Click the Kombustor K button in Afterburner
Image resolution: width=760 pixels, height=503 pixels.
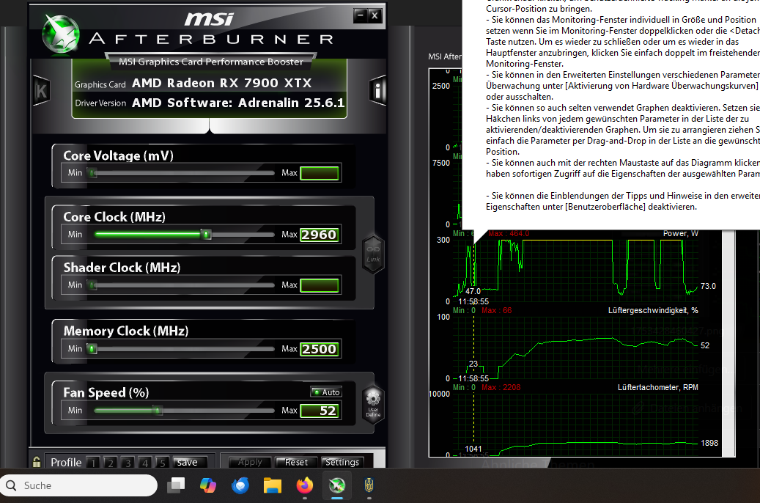pyautogui.click(x=41, y=91)
